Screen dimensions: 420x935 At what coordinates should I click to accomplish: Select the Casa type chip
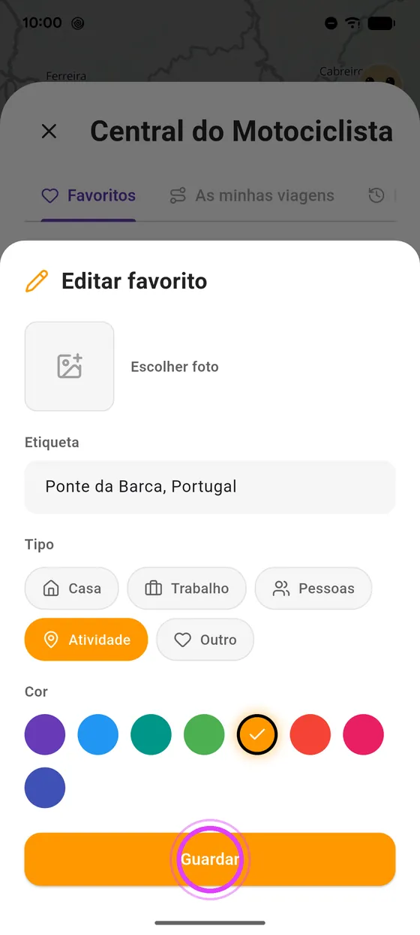72,589
